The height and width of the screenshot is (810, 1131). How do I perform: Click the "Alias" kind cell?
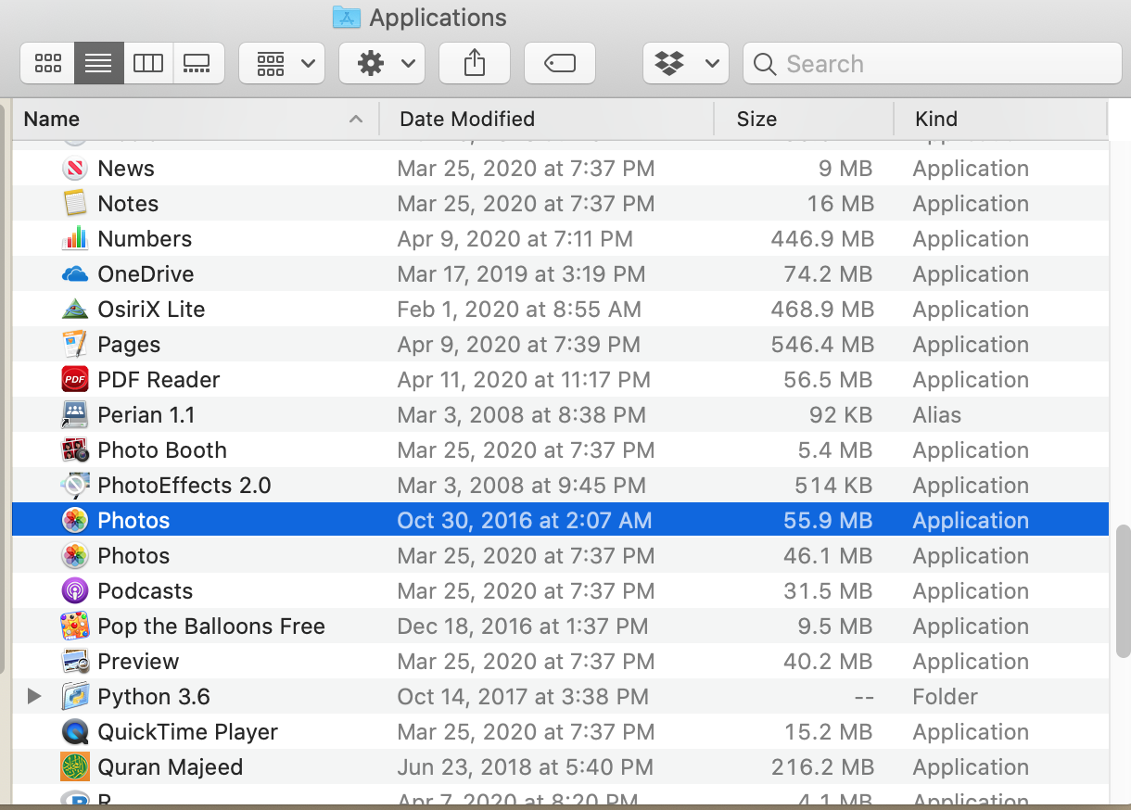point(936,415)
